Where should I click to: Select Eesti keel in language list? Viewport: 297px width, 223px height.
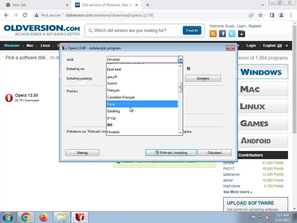(x=142, y=69)
